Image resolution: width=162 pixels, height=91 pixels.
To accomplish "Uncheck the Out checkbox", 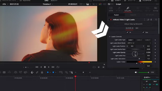I will tap(143, 32).
